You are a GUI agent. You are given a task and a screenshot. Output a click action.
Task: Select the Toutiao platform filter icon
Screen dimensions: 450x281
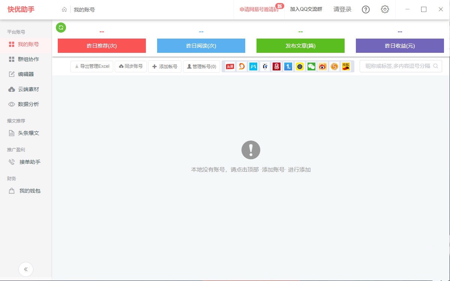tap(229, 66)
